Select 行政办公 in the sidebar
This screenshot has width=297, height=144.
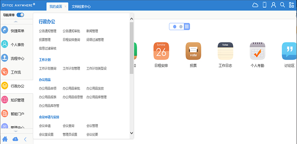coord(16,86)
